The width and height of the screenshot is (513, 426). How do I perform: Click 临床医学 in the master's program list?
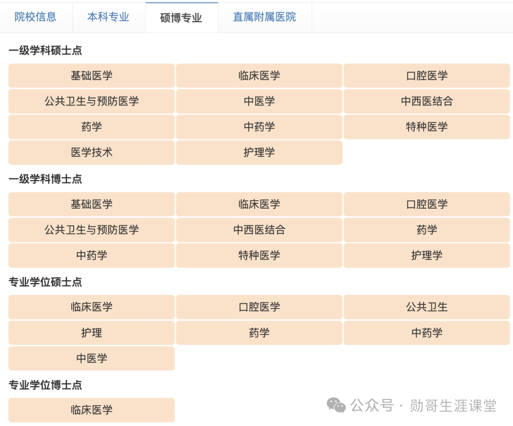pos(259,75)
